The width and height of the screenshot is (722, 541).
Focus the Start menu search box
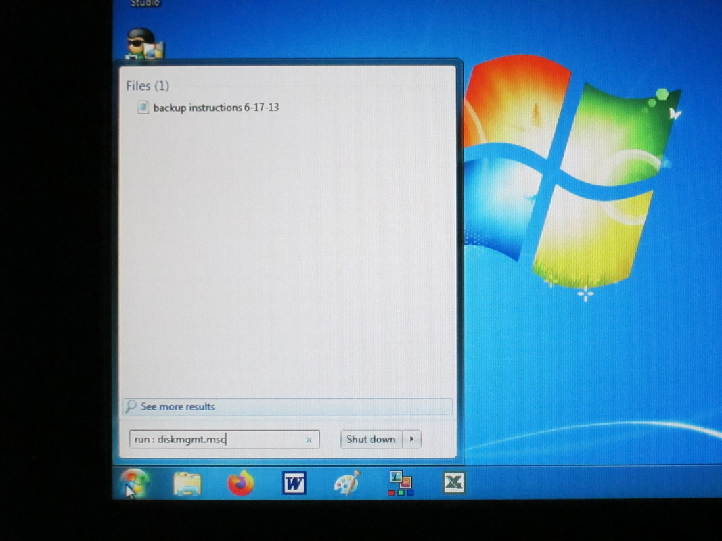tap(224, 440)
